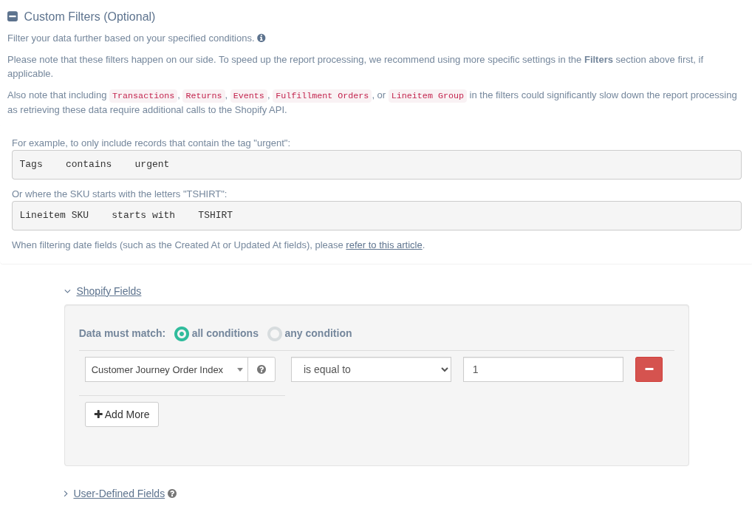Image resolution: width=752 pixels, height=509 pixels.
Task: Open the 'refer to this article' link
Action: (384, 245)
